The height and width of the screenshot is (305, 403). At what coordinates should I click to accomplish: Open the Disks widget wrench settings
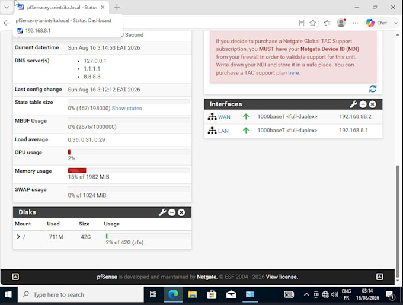[162, 212]
